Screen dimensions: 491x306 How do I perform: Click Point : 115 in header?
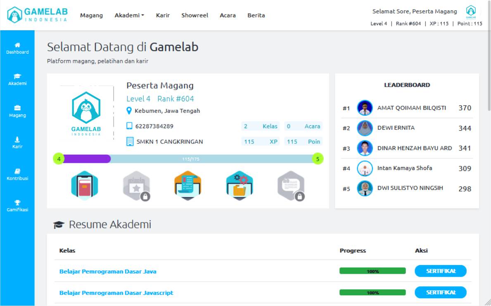[x=470, y=24]
